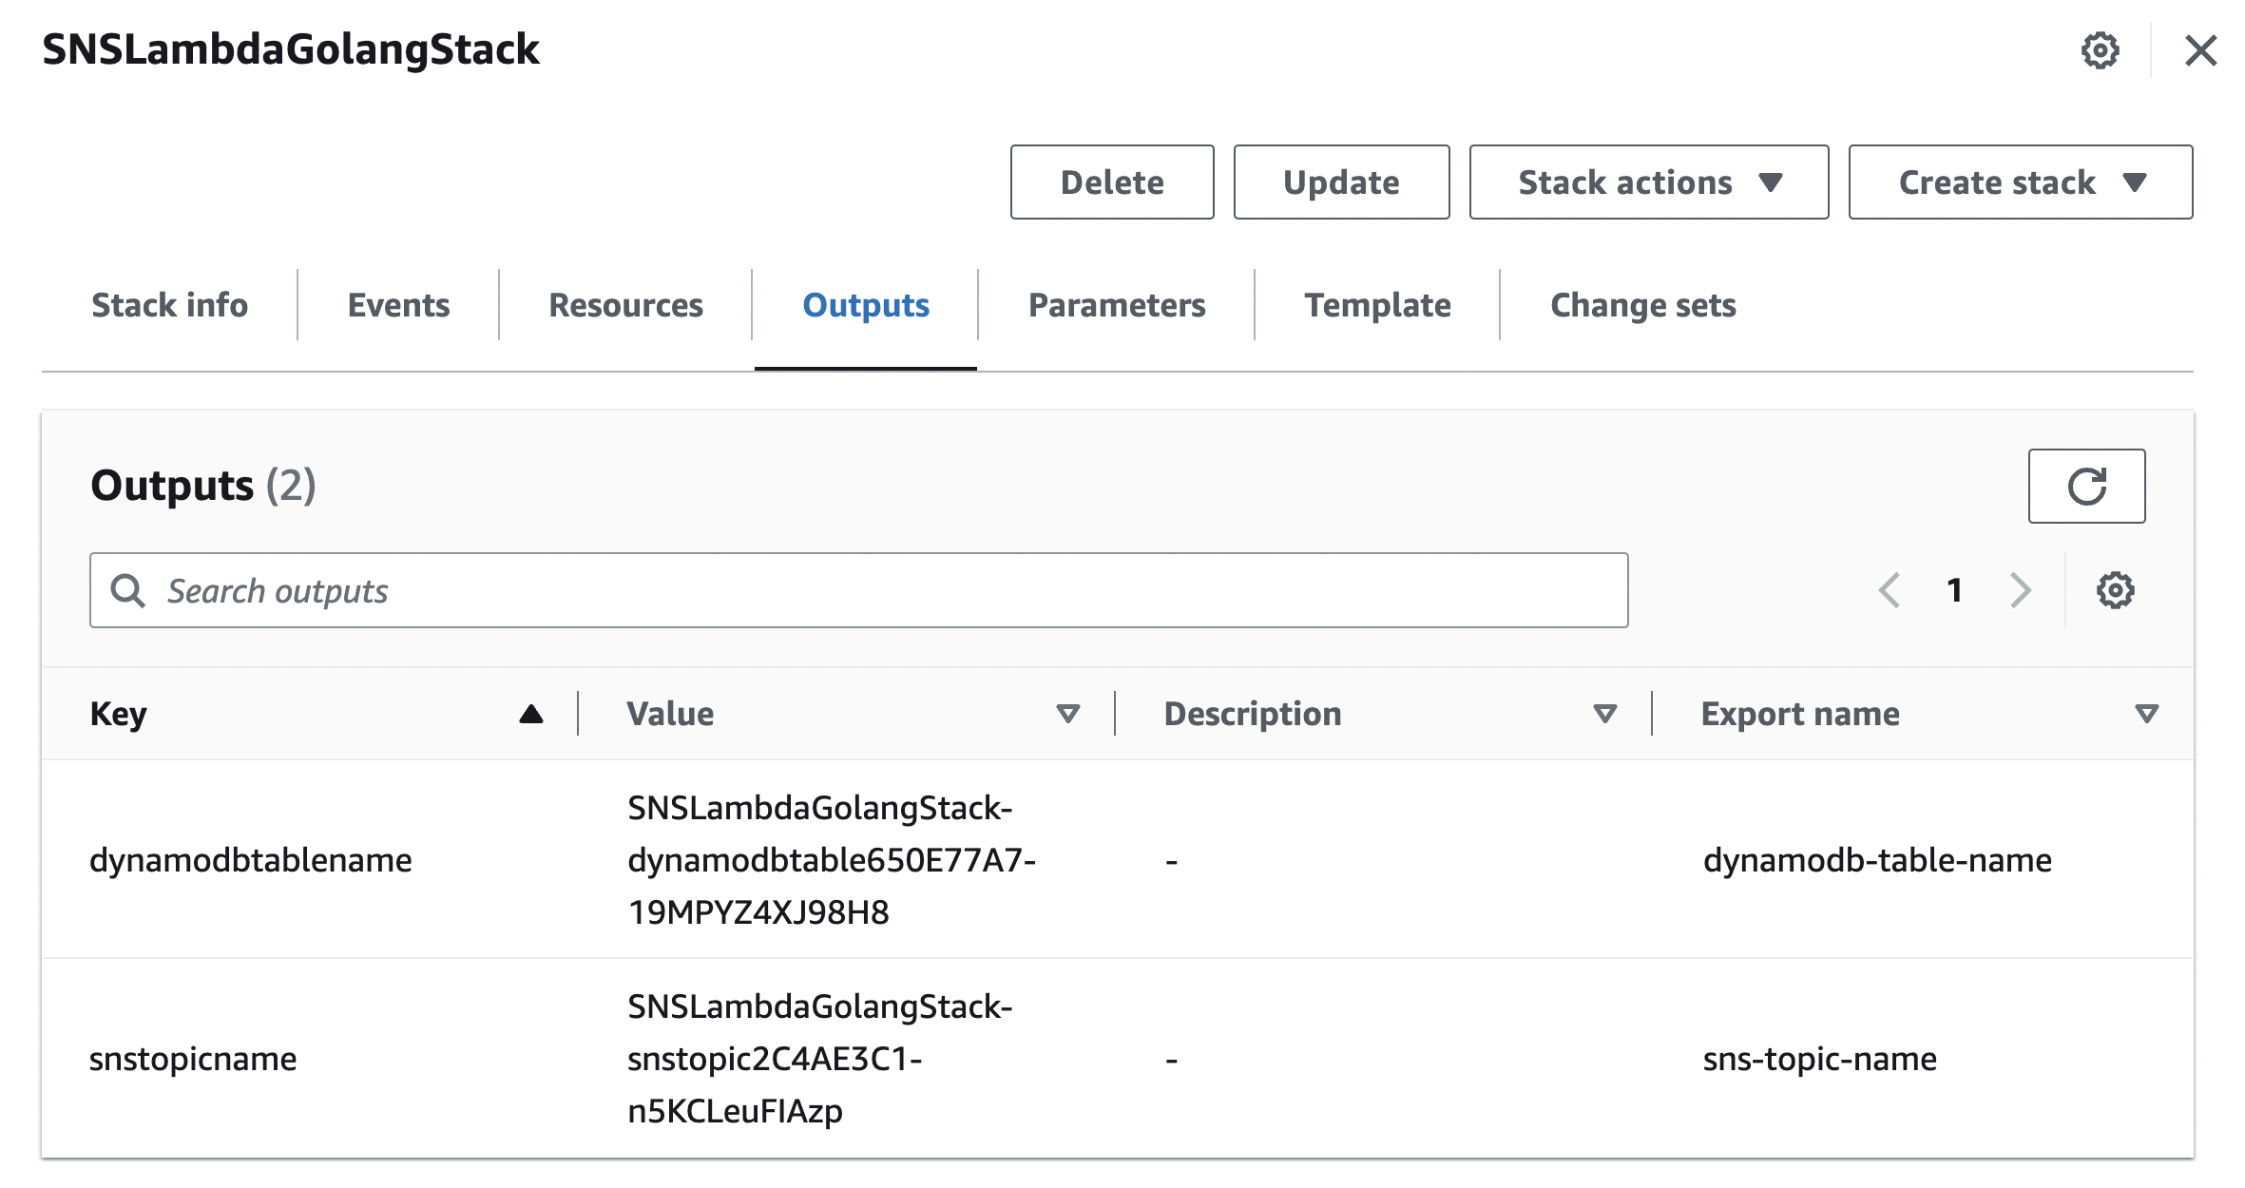Expand the Create stack dropdown
2245x1188 pixels.
tap(2020, 182)
